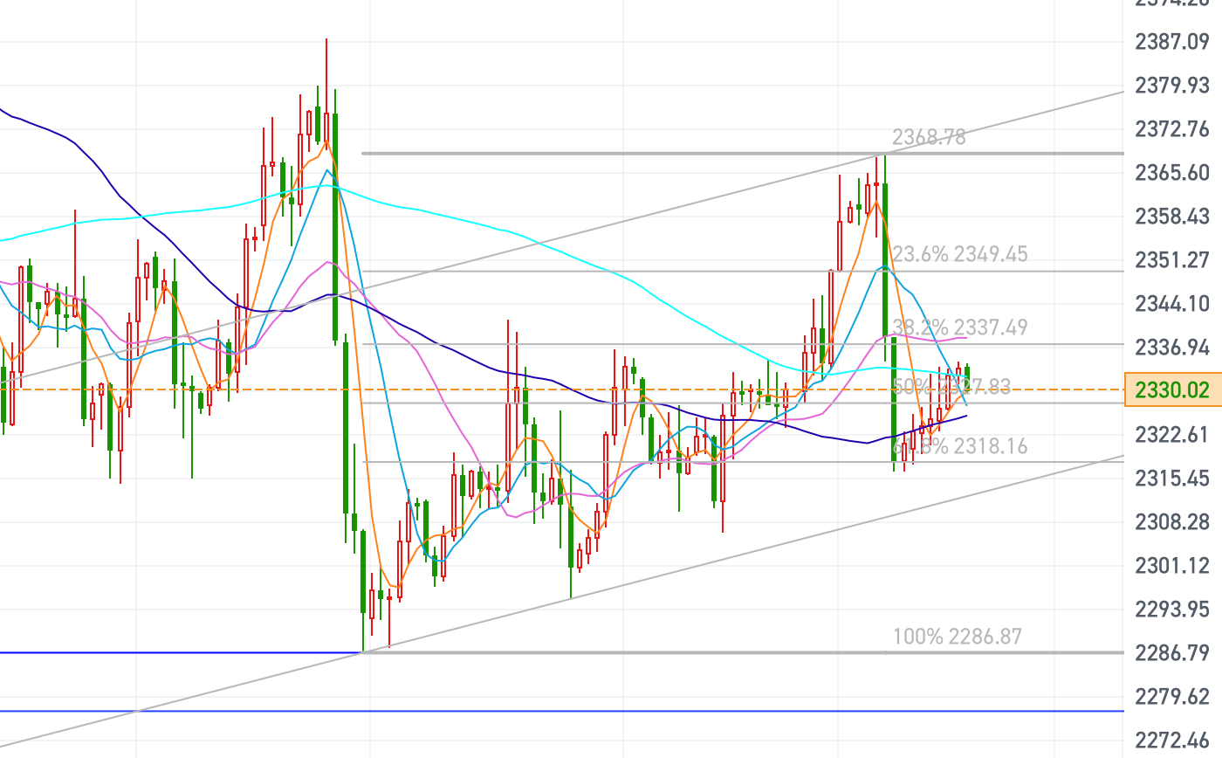Screen dimensions: 1222x758
Task: Click the 2286.79 price axis value
Action: click(1172, 651)
